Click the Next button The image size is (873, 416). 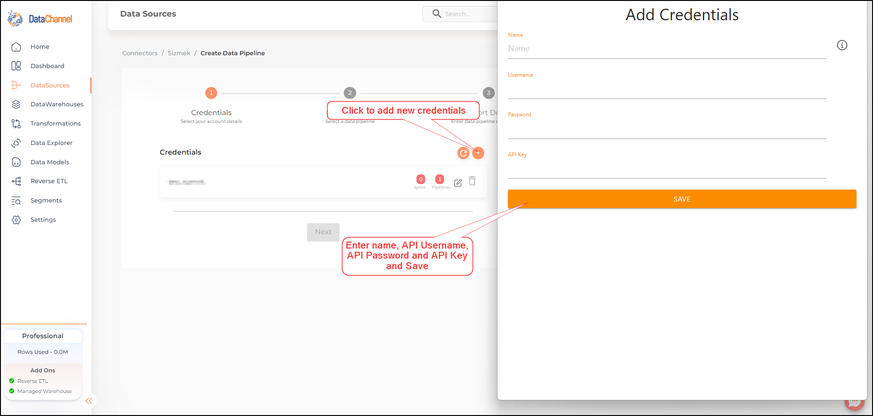point(323,232)
